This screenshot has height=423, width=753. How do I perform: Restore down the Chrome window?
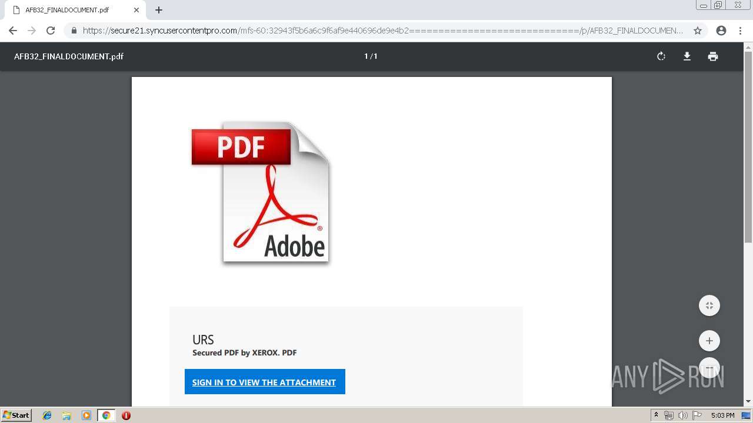coord(718,5)
